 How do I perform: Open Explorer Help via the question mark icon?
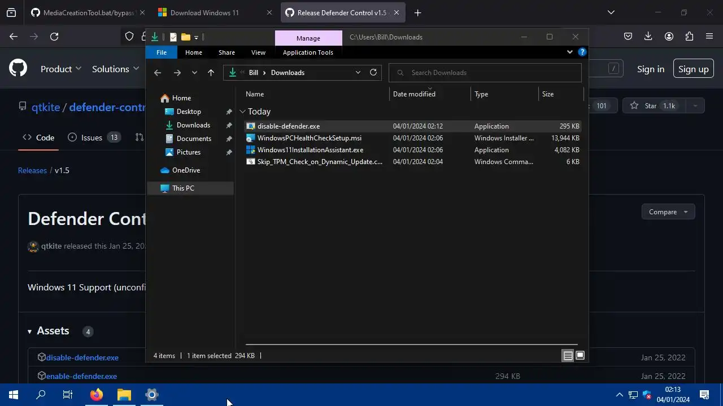[x=582, y=52]
